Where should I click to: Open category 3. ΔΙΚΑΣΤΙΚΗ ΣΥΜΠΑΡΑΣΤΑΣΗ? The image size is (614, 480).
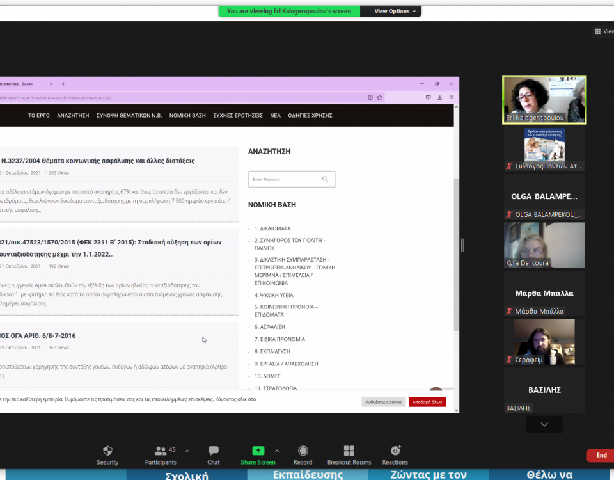[295, 271]
